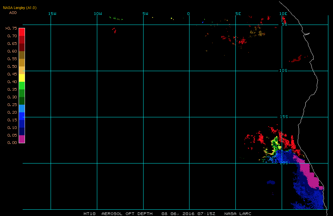This screenshot has width=333, height=216.
Task: Click the 0.00 legend value label
Action: point(12,143)
